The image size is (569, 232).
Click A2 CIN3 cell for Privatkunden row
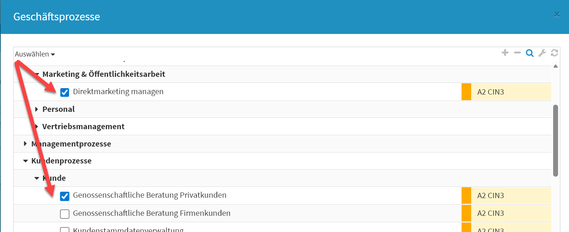coord(510,196)
